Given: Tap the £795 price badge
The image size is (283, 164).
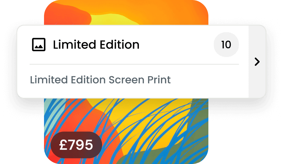Looking at the screenshot, I should pyautogui.click(x=76, y=145).
